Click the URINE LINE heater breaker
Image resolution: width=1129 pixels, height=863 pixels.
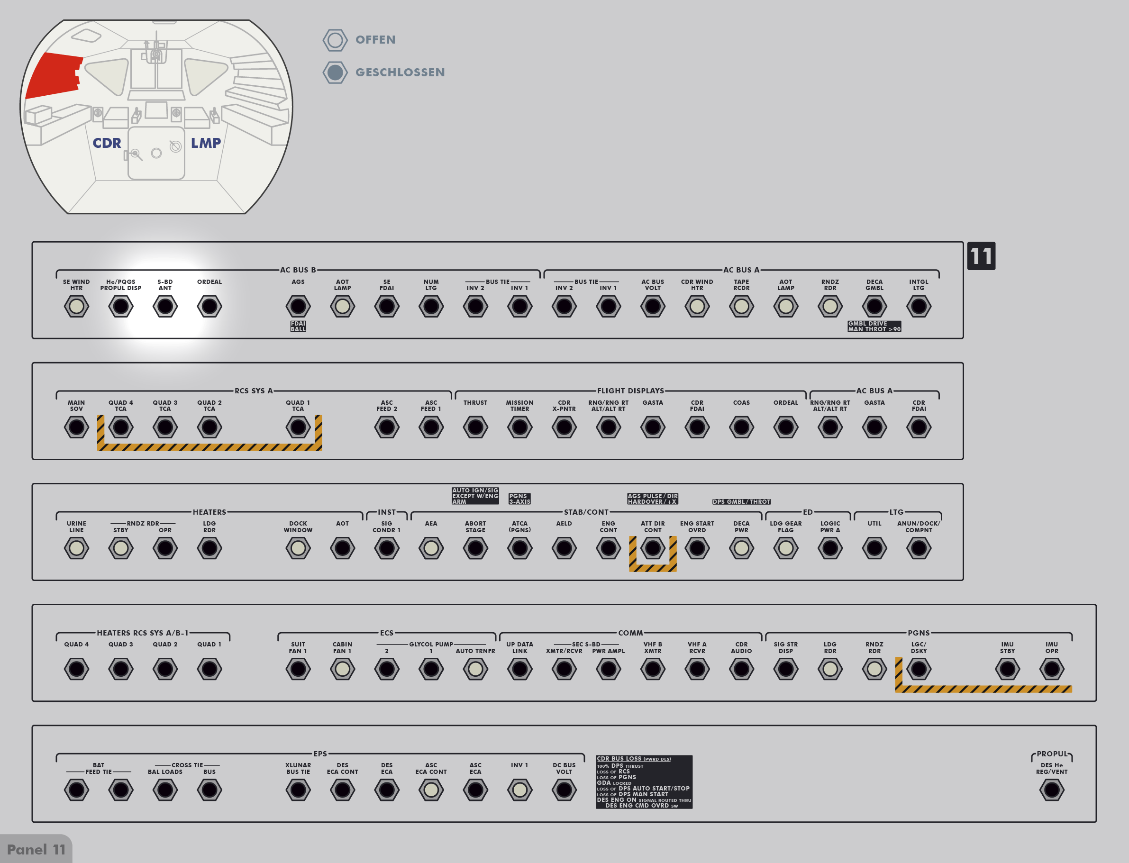tap(76, 548)
